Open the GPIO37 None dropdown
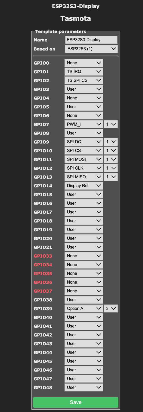The height and width of the screenshot is (412, 143). pyautogui.click(x=84, y=291)
